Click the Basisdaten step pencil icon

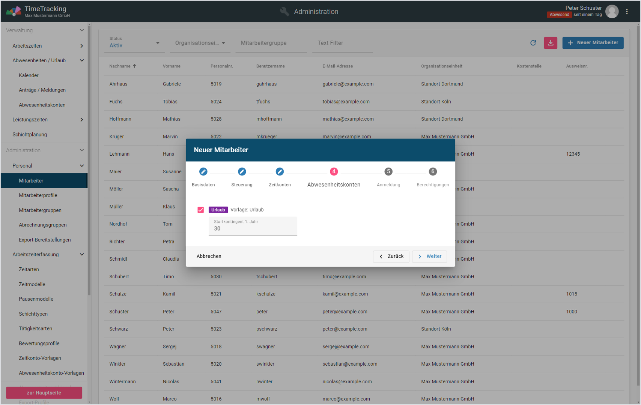coord(203,172)
